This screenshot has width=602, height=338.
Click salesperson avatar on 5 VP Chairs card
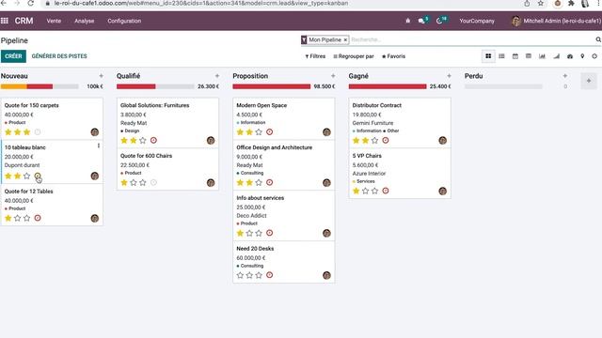point(442,191)
